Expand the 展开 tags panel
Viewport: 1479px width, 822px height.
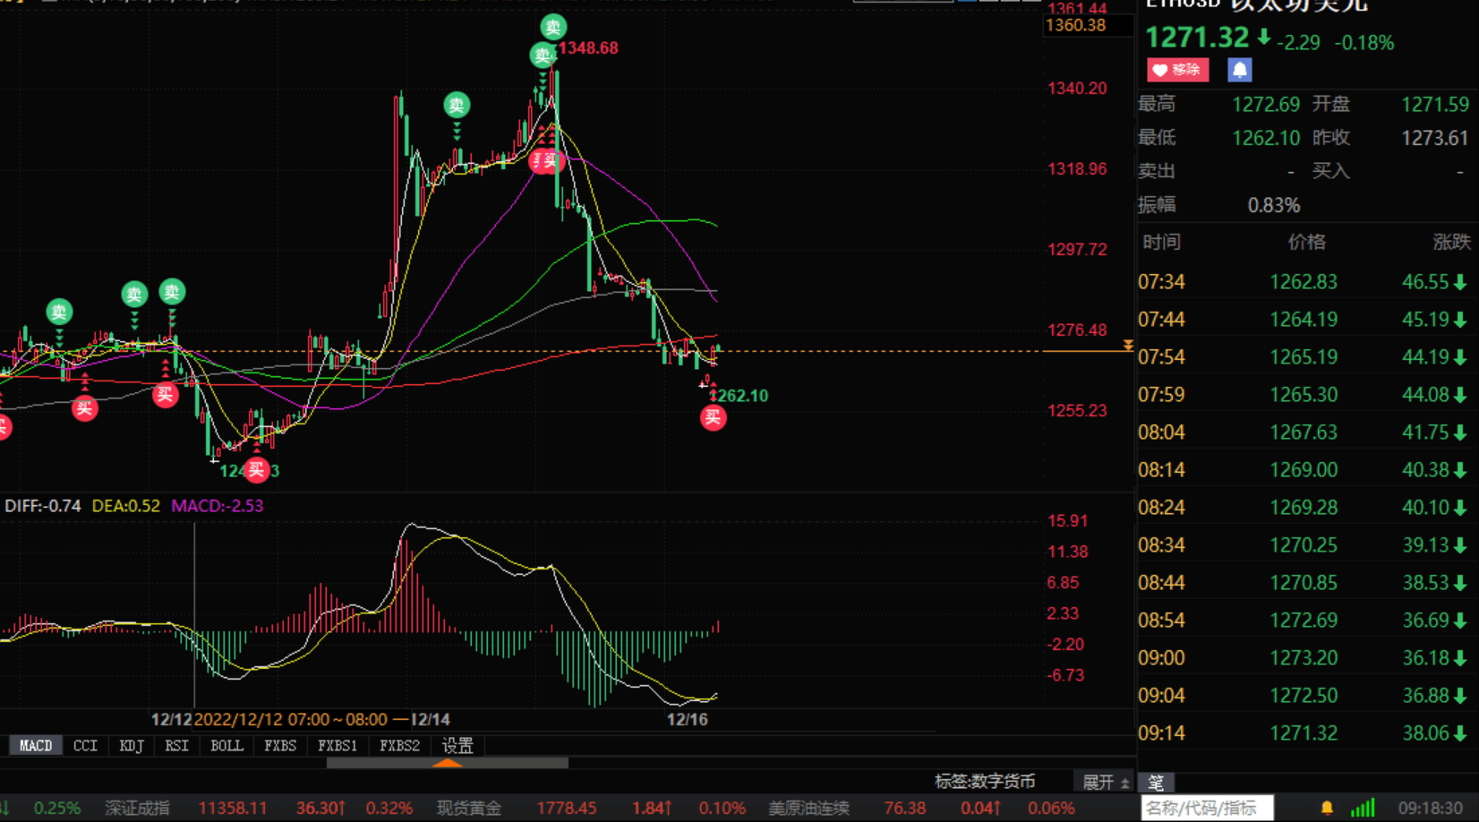coord(1105,783)
